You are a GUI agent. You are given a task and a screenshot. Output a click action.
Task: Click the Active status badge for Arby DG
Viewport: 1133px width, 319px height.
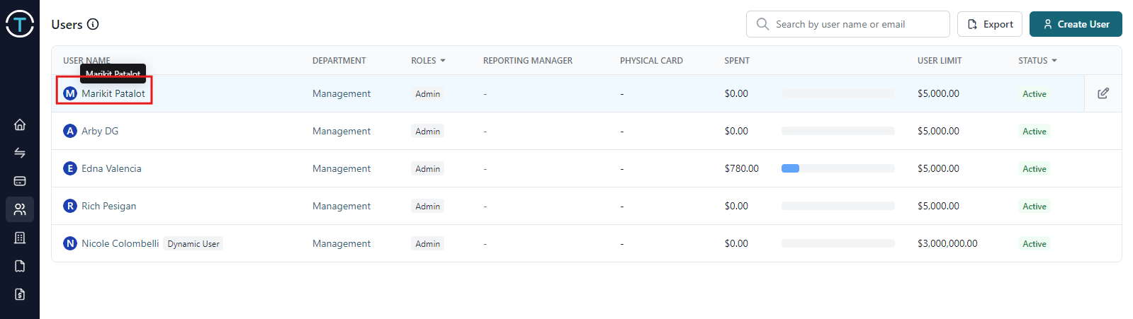pyautogui.click(x=1034, y=132)
